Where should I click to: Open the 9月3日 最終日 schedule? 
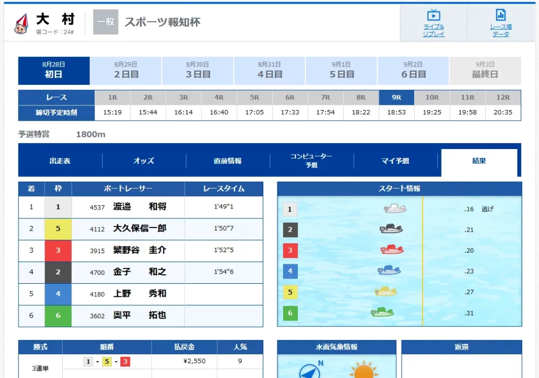click(x=484, y=70)
